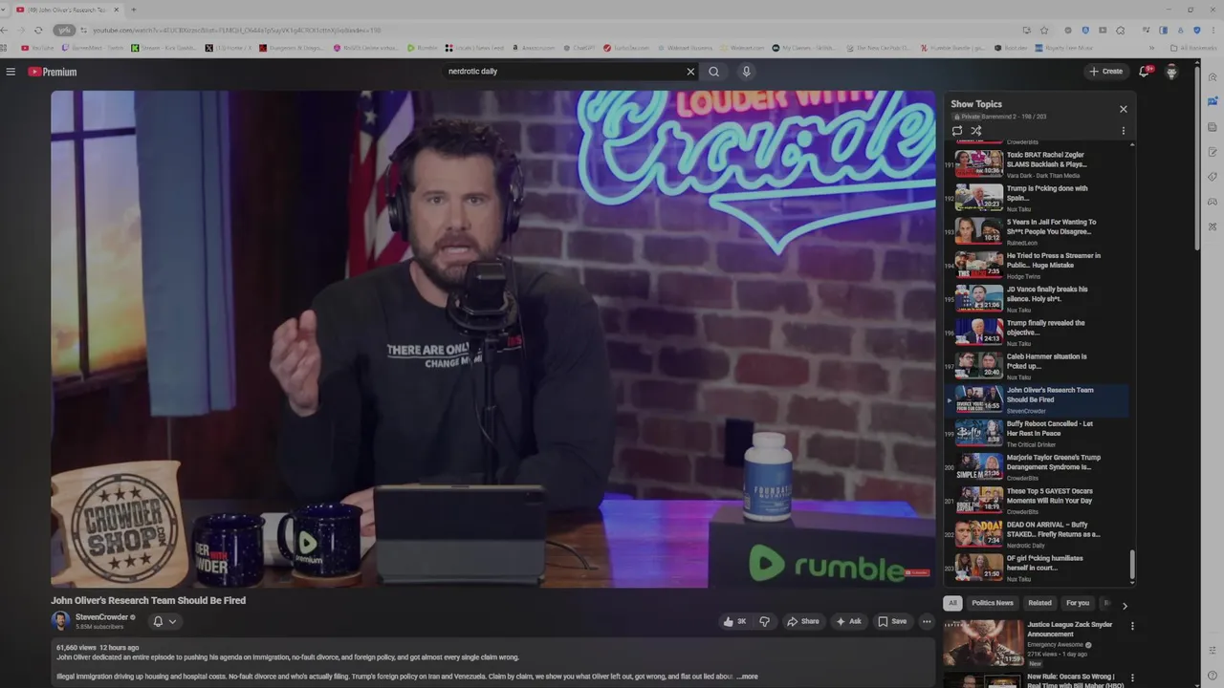Open the notifications bell in YouTube header
This screenshot has width=1224, height=688.
tap(1145, 72)
